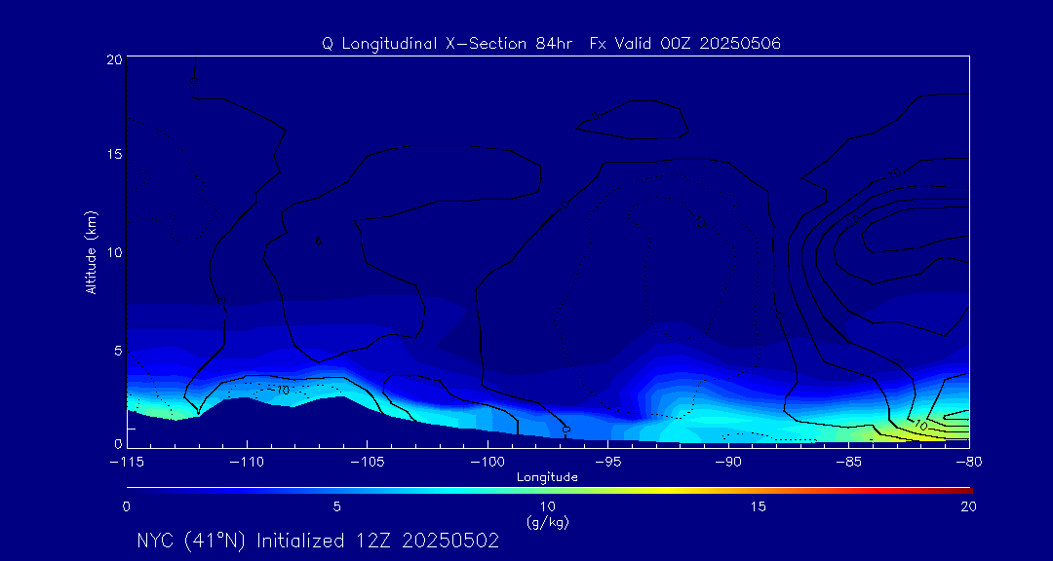Select the "Fx Valid 00Z 20250506" title text
This screenshot has height=561, width=1053.
685,44
